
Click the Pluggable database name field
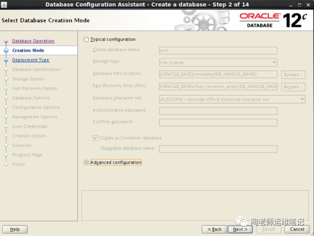pos(218,149)
